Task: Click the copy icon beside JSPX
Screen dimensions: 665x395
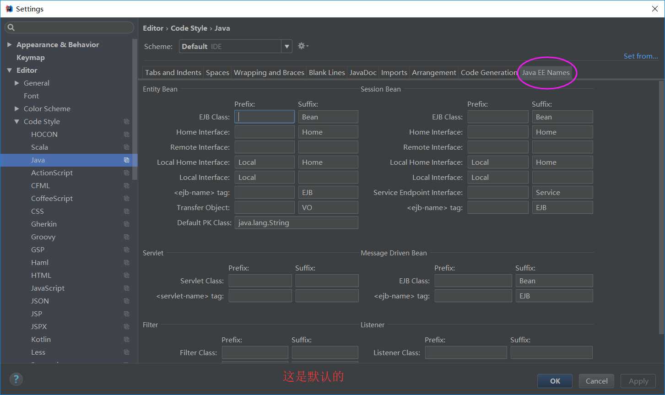Action: click(127, 326)
